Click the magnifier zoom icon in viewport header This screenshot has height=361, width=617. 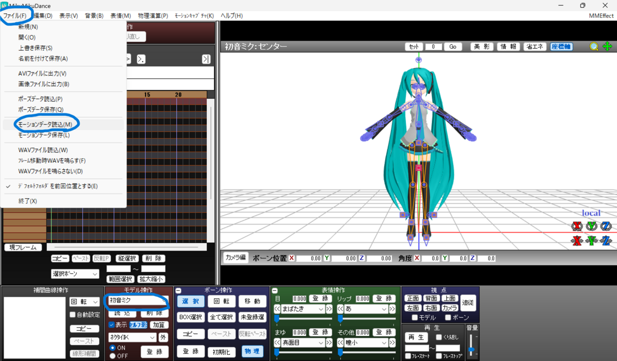(594, 47)
